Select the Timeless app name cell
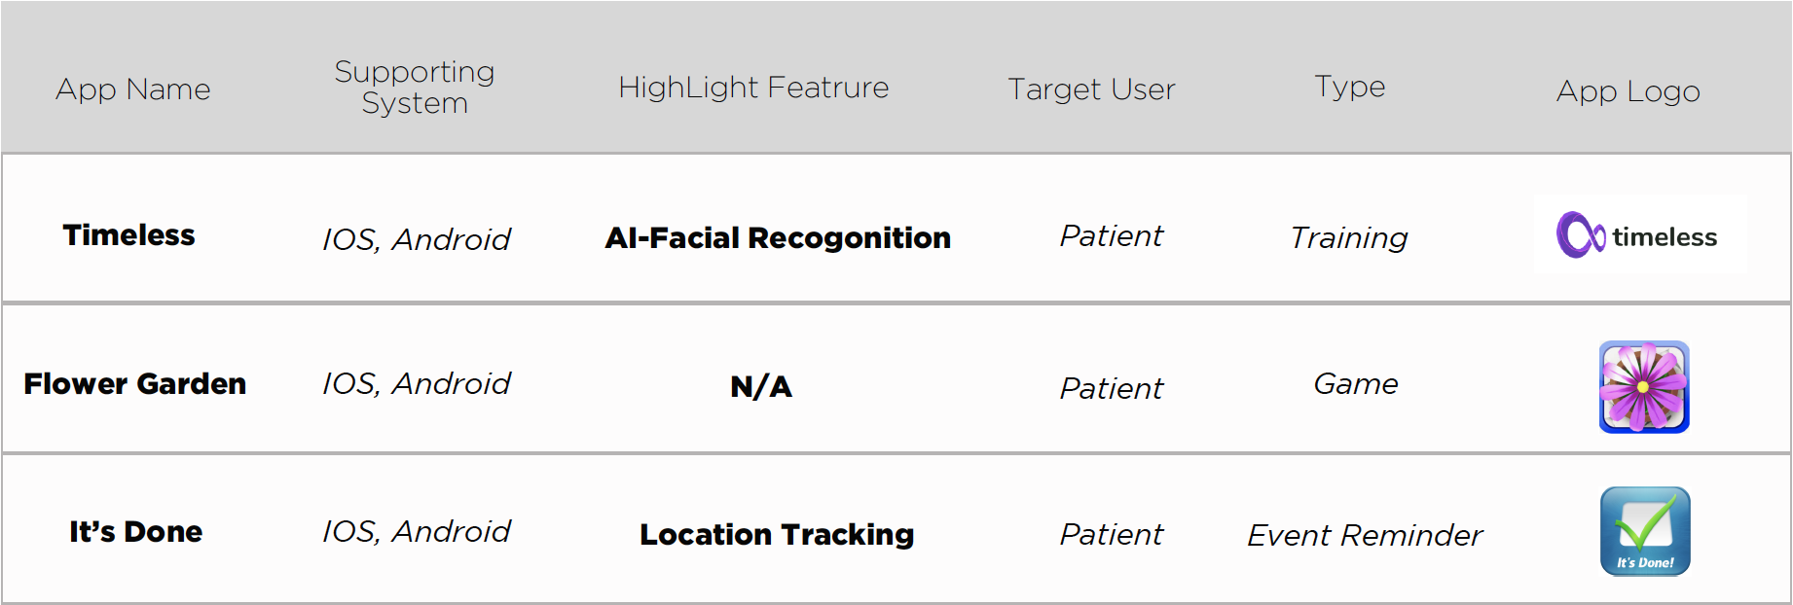 129,235
